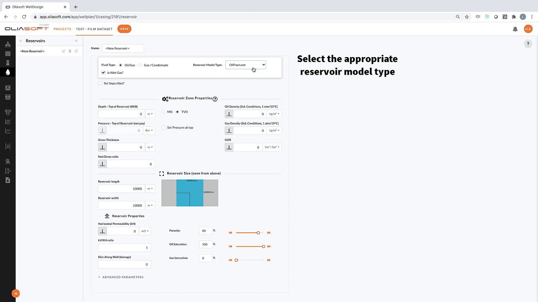
Task: Click the Porosity slider handle
Action: [258, 233]
